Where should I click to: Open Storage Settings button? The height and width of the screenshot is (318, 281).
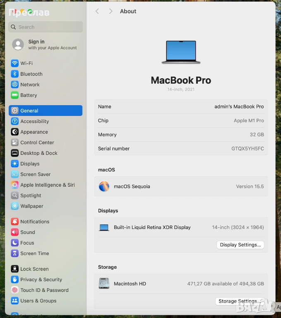click(x=240, y=301)
